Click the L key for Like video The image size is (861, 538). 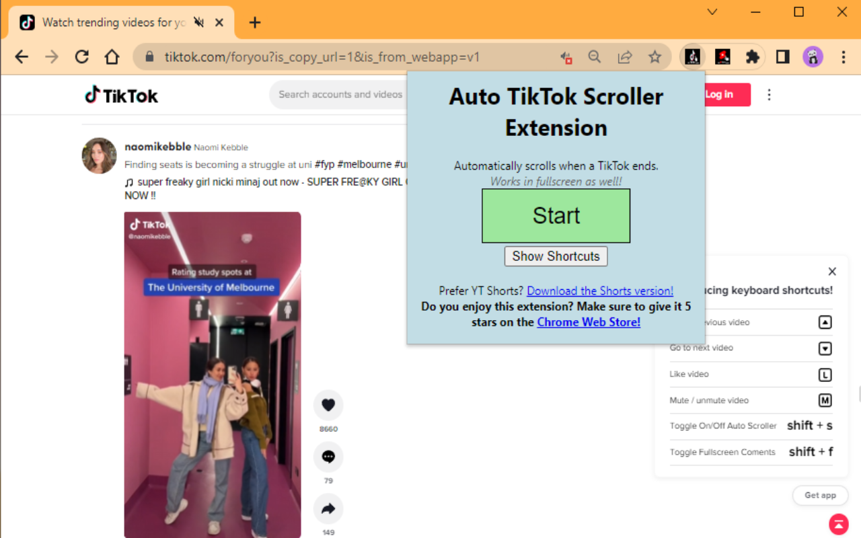click(x=825, y=375)
